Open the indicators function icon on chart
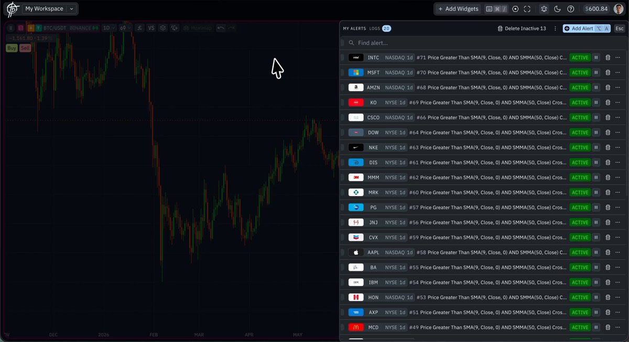 (x=139, y=28)
